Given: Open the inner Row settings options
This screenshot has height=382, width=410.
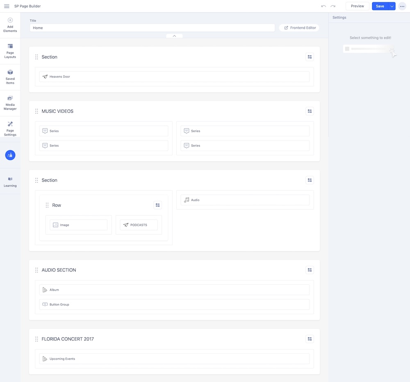Looking at the screenshot, I should [x=157, y=205].
